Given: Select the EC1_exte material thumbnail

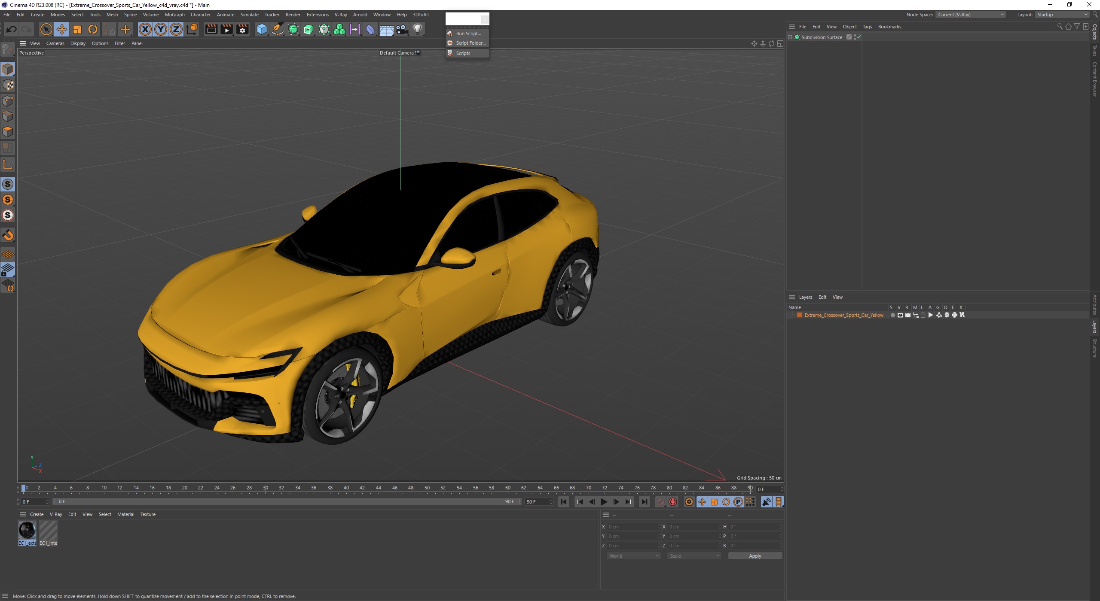Looking at the screenshot, I should 27,533.
